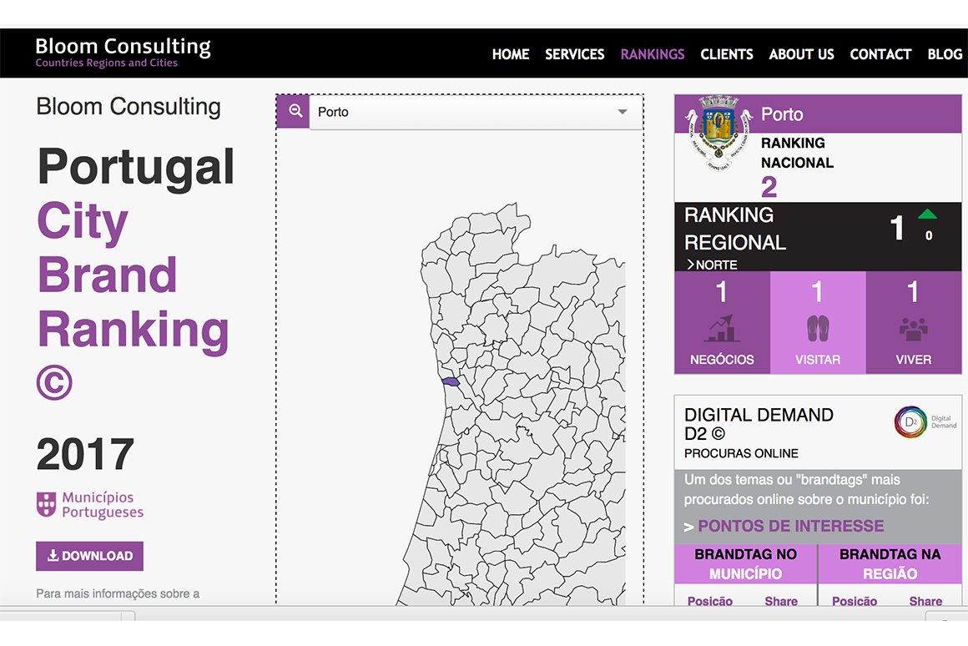This screenshot has width=968, height=646.
Task: Click the Digital Demand D2 logo
Action: [x=910, y=421]
